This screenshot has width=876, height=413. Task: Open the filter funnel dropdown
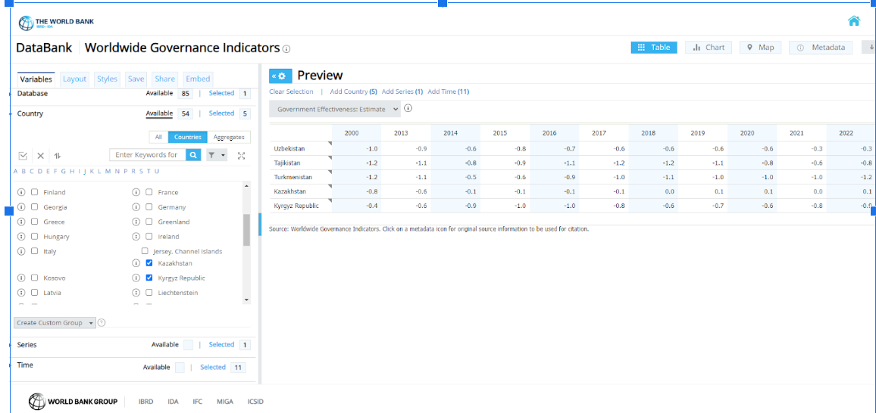click(217, 155)
